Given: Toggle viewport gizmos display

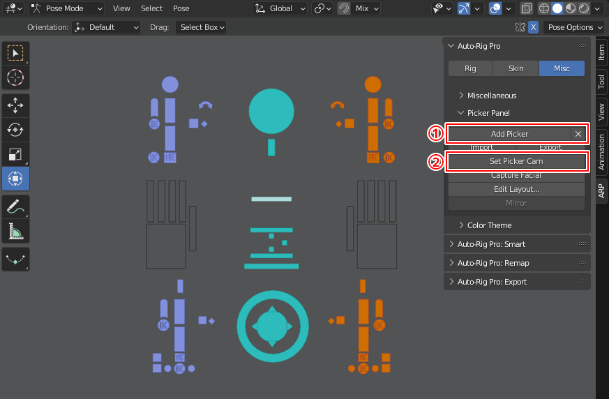Looking at the screenshot, I should point(464,8).
